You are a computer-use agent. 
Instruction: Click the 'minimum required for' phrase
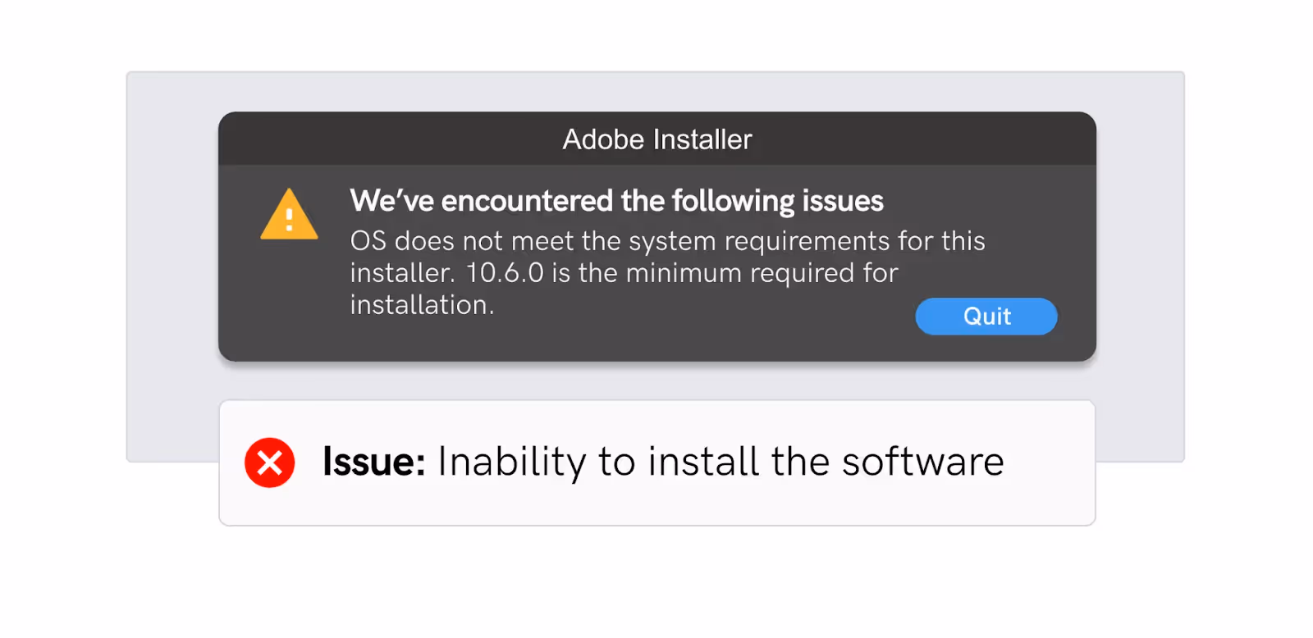click(x=762, y=273)
